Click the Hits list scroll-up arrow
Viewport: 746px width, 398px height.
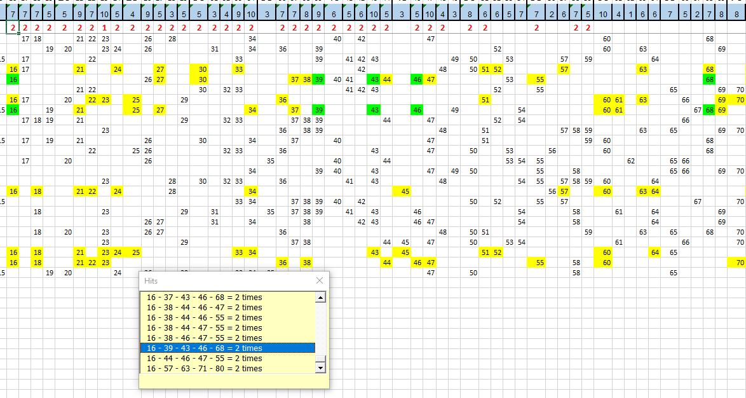point(320,297)
